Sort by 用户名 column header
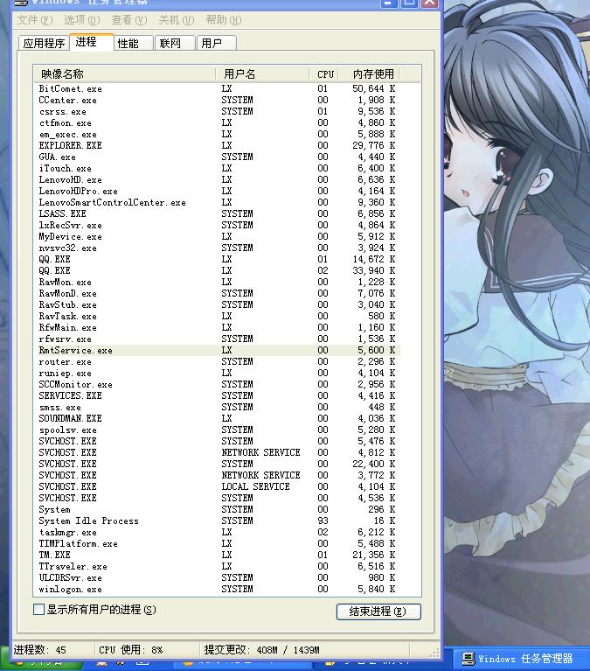 tap(262, 74)
